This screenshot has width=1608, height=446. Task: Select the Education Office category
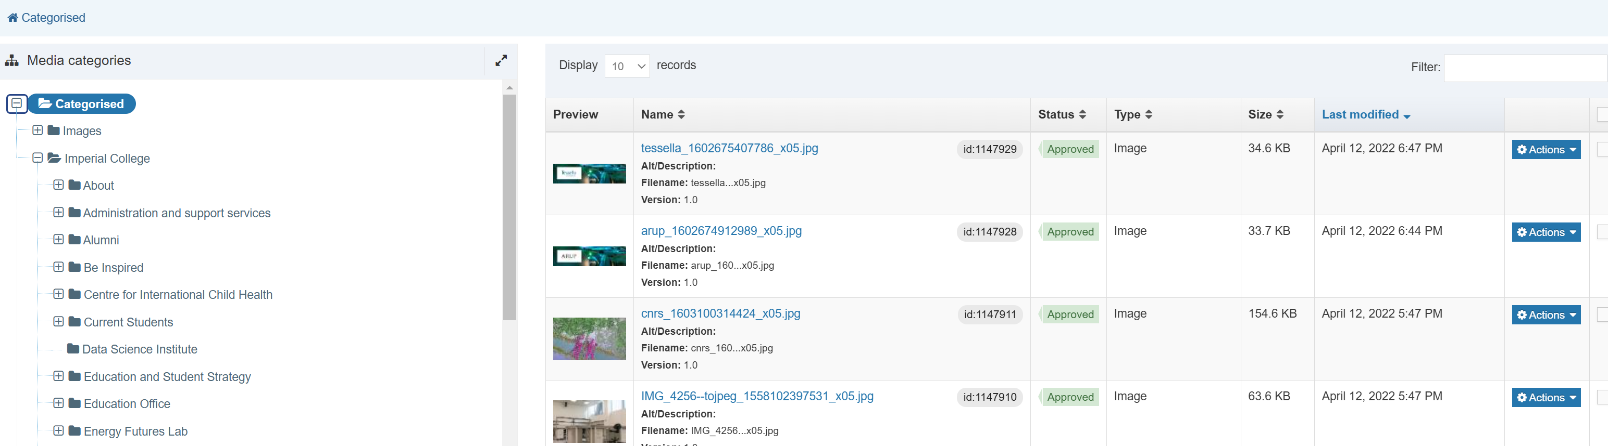[x=127, y=404]
